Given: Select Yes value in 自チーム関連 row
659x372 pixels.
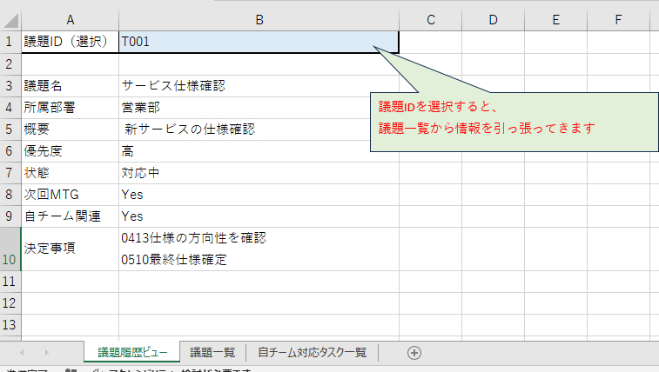Looking at the screenshot, I should pyautogui.click(x=259, y=216).
